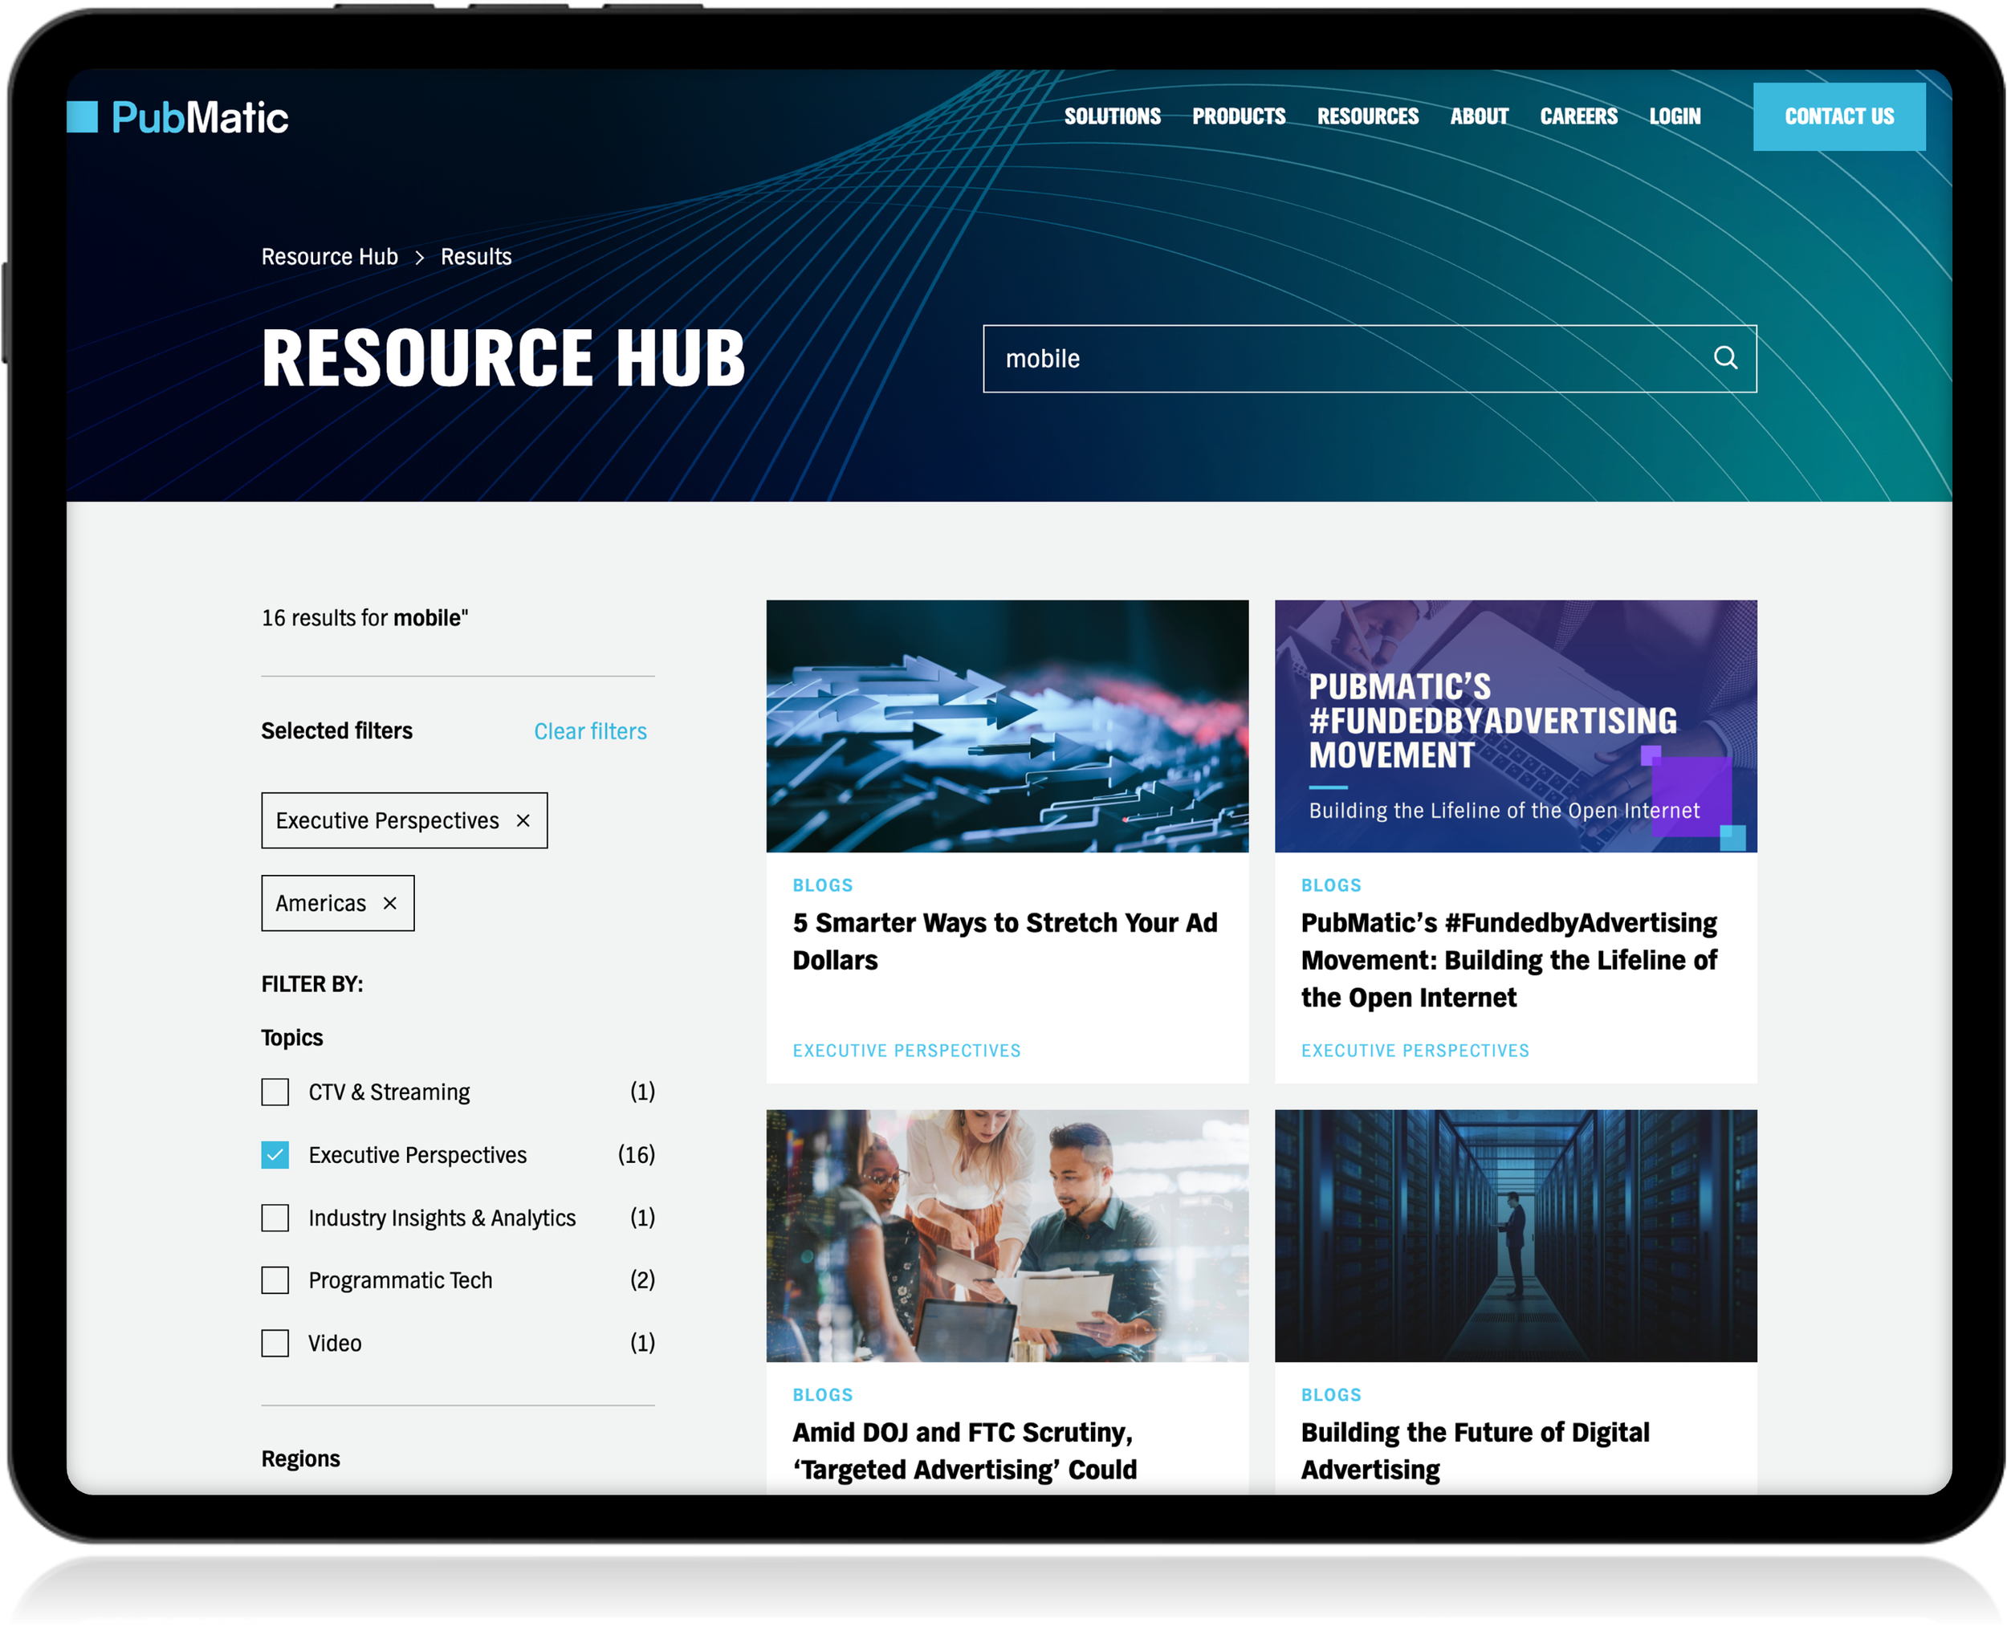
Task: Remove the Executive Perspectives filter chip
Action: [x=523, y=820]
